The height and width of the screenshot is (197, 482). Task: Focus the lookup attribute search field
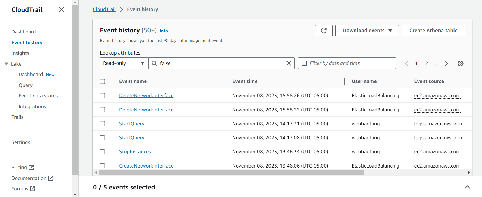[221, 63]
